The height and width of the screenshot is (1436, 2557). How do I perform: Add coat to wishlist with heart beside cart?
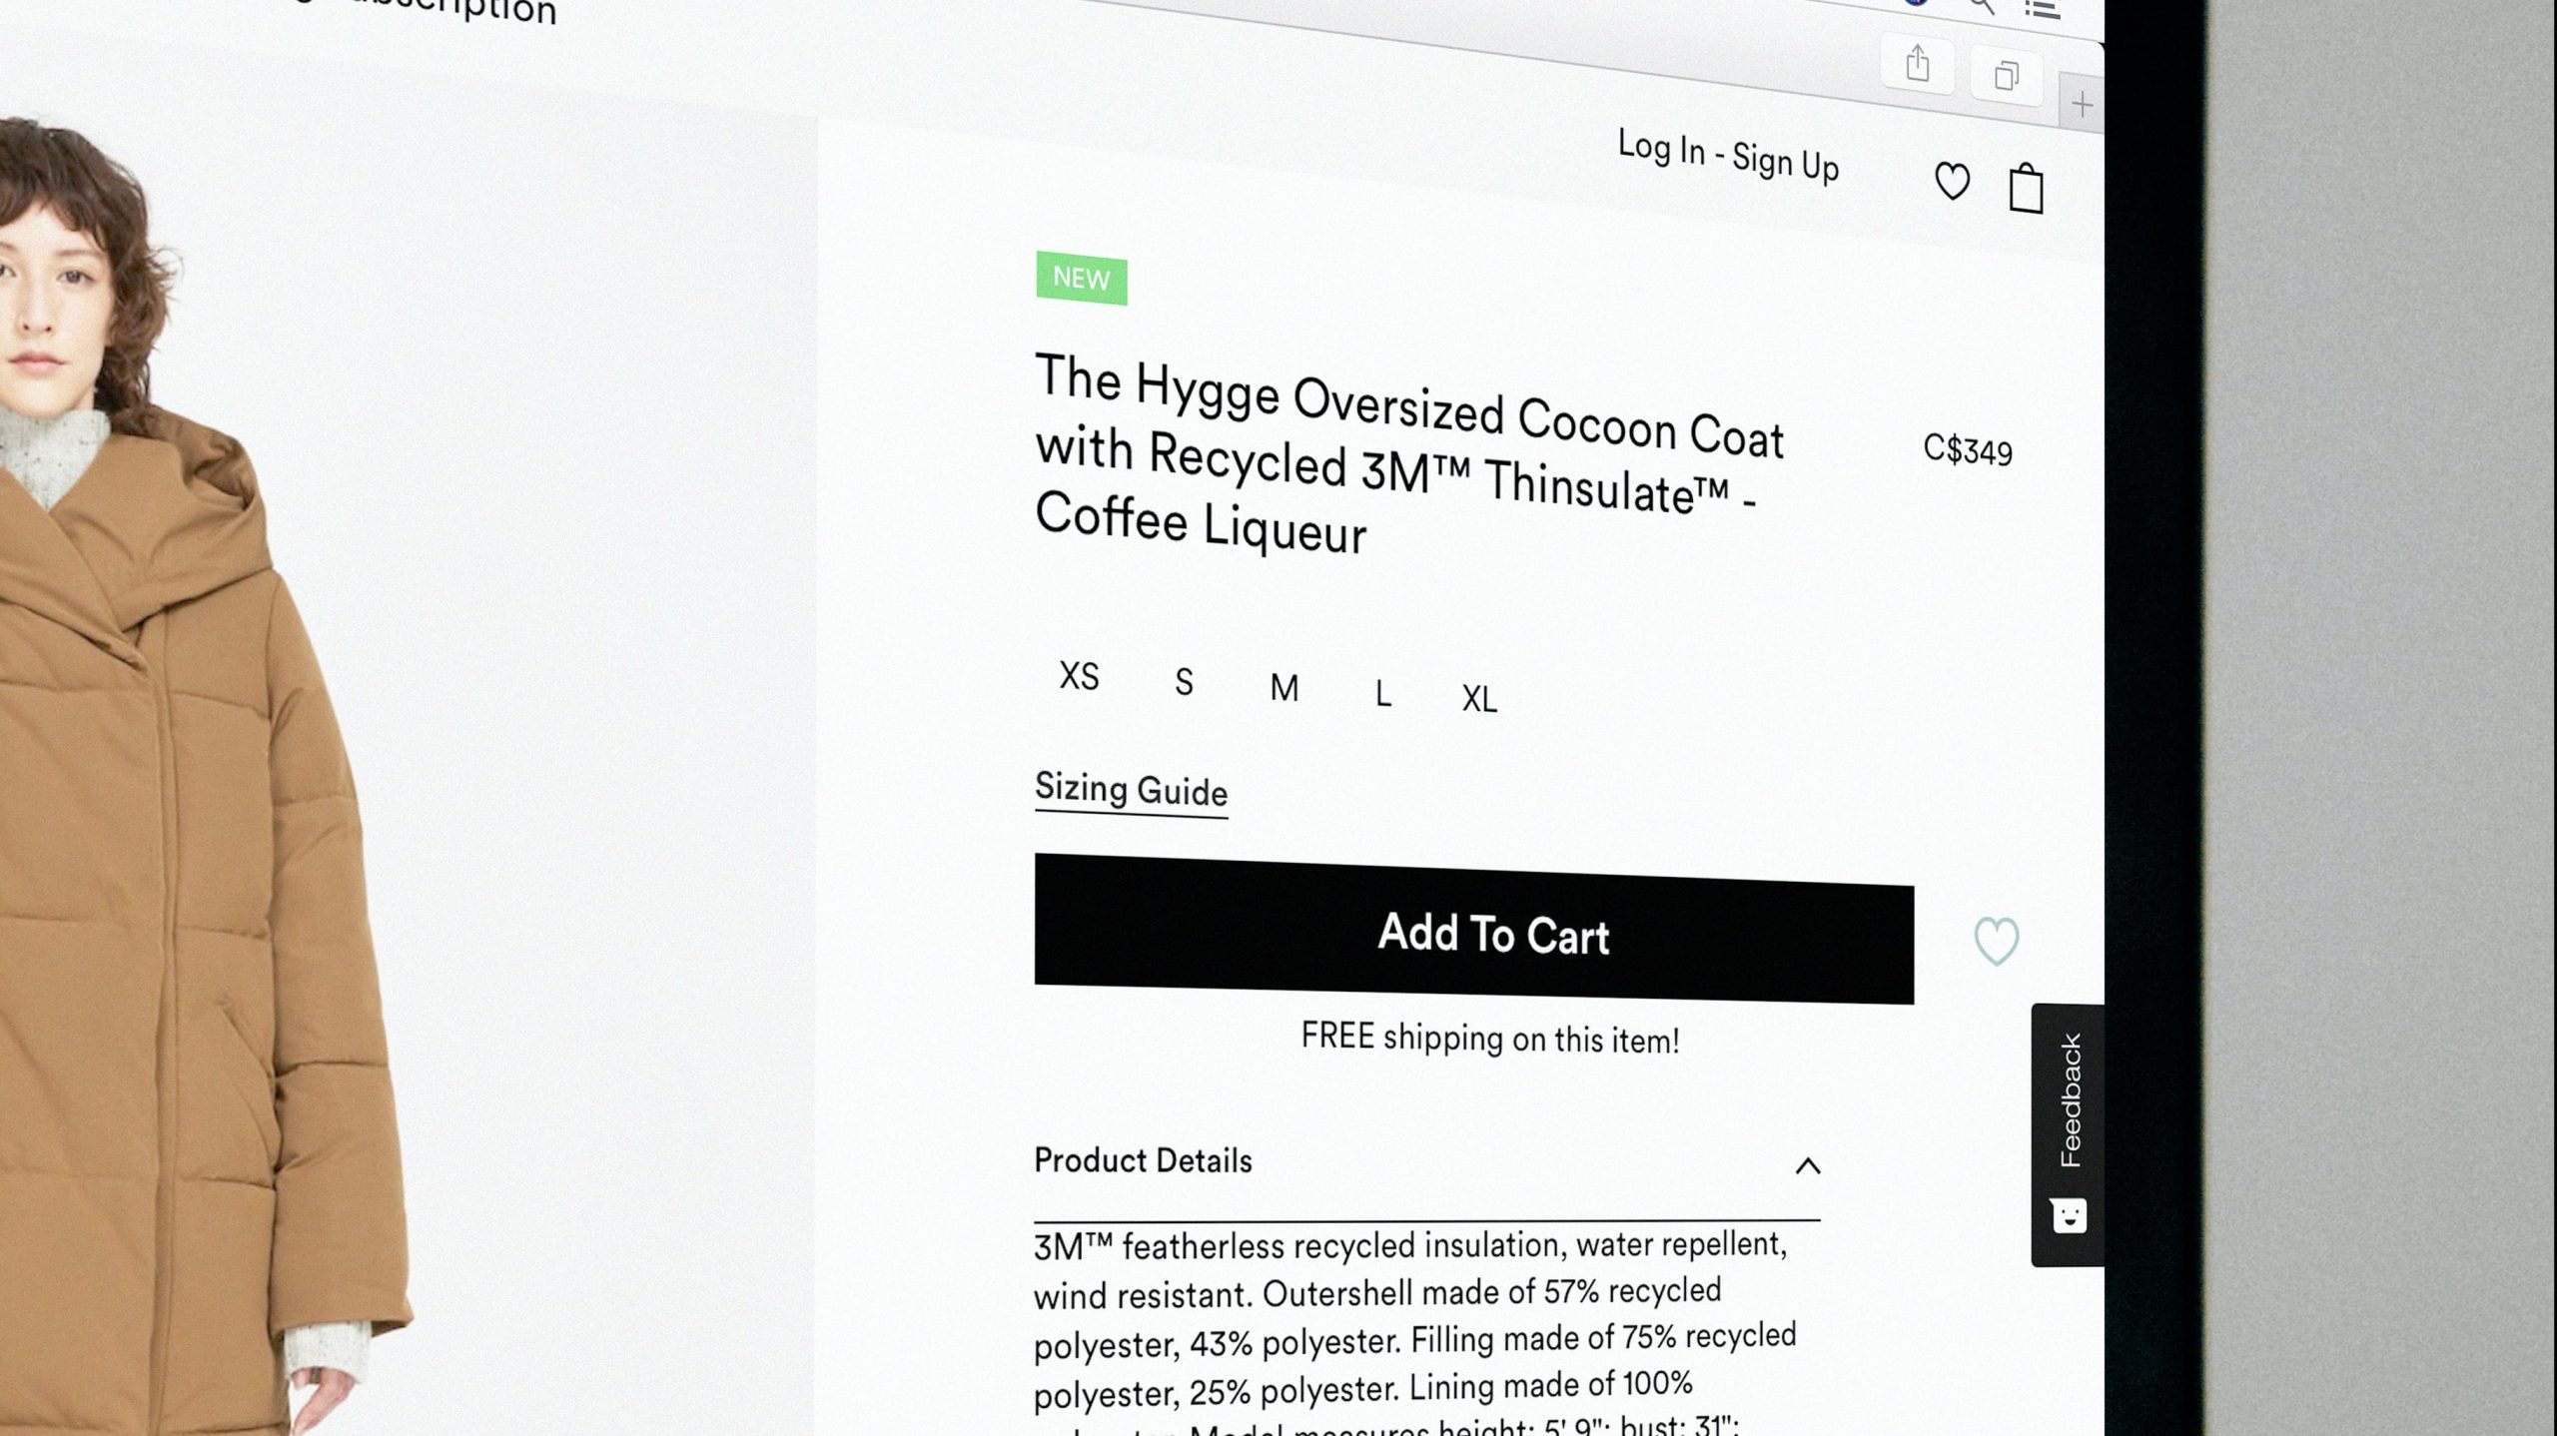point(1996,941)
